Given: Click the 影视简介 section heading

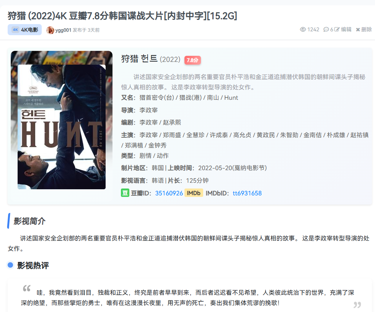Looking at the screenshot, I should (29, 221).
